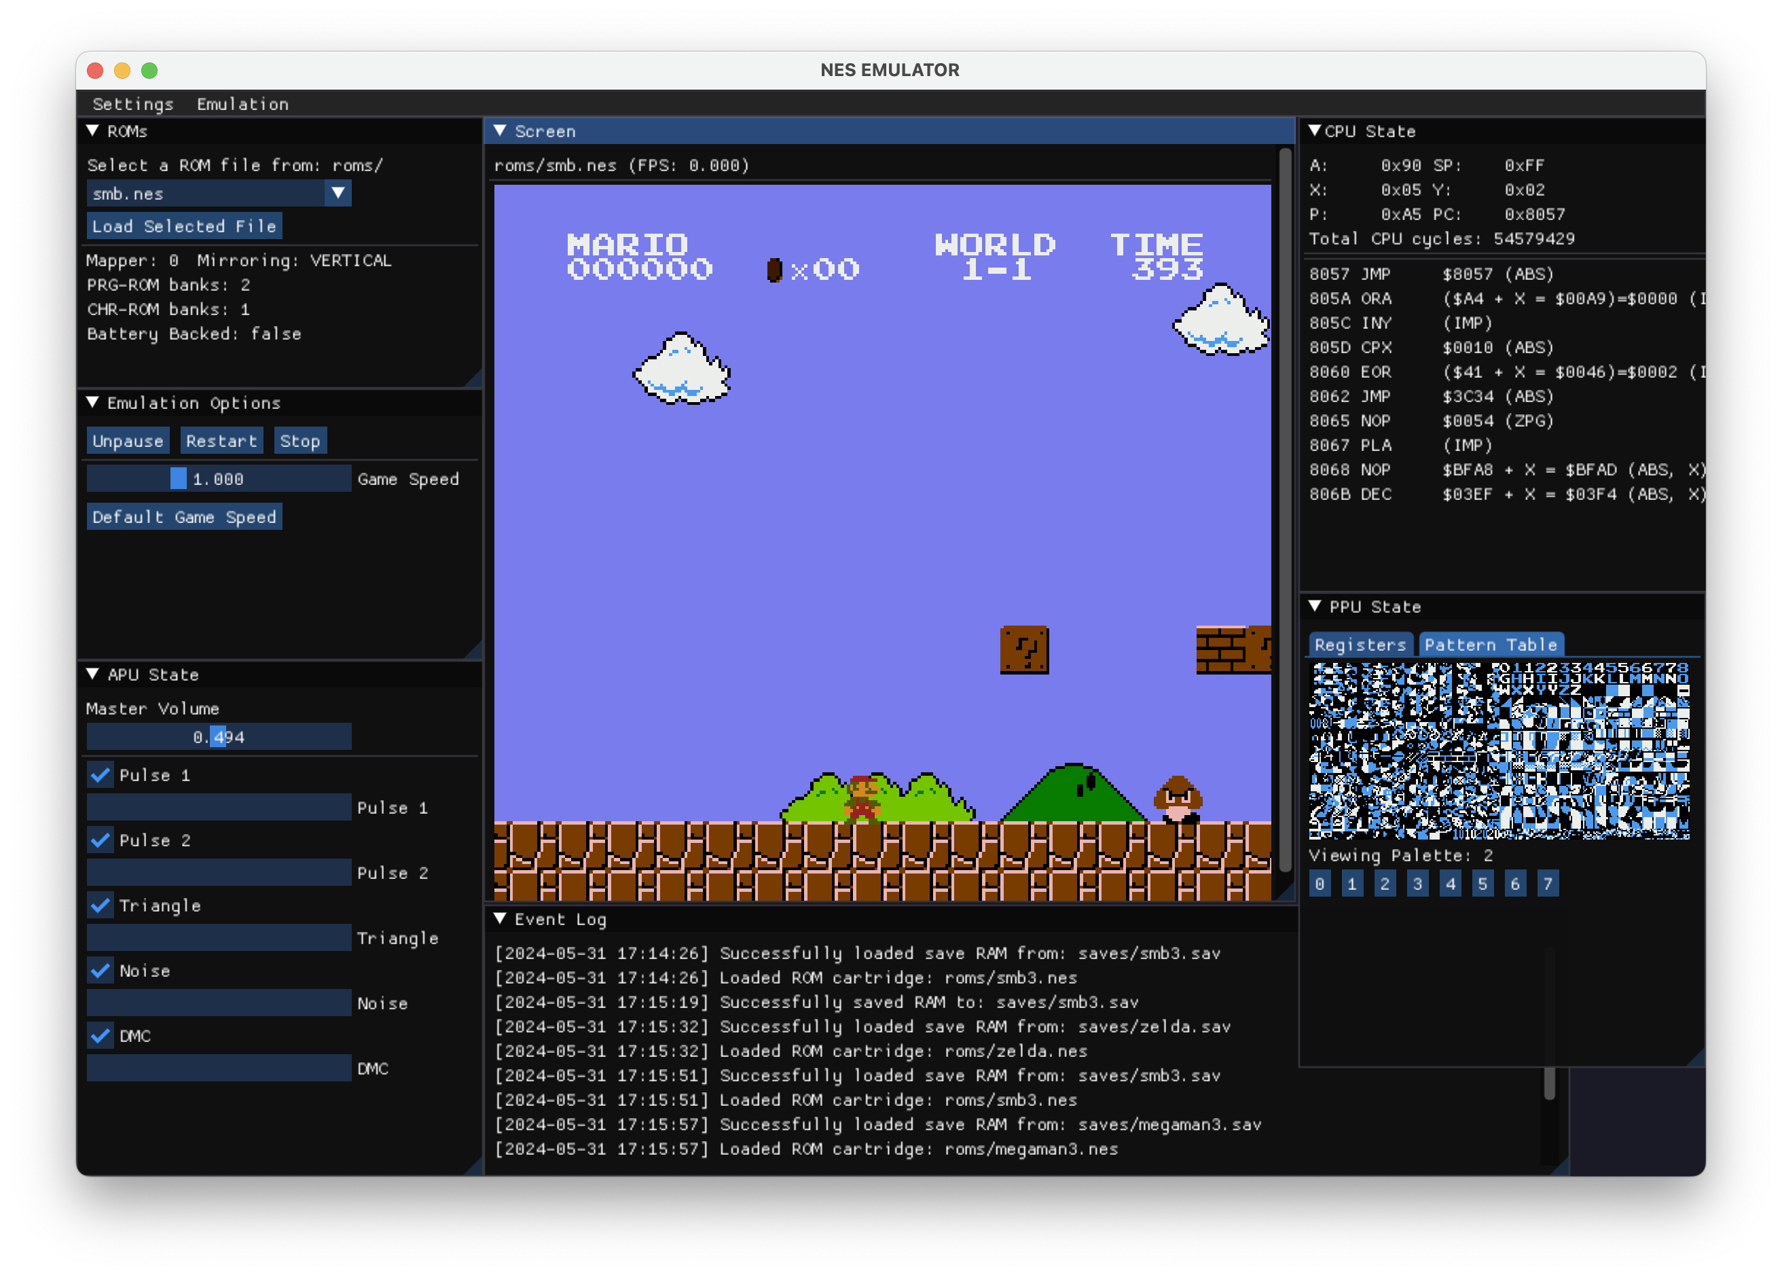Open the Settings menu
This screenshot has height=1277, width=1782.
pyautogui.click(x=133, y=104)
